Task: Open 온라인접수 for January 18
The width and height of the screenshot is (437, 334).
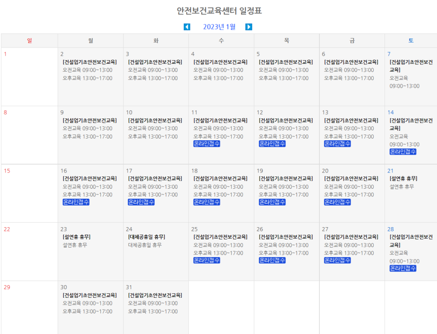Action: (x=207, y=202)
